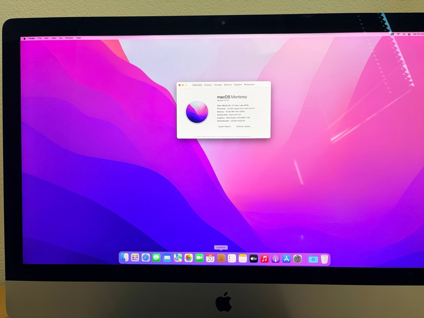Click the Wi-Fi status icon
Image resolution: width=424 pixels, height=318 pixels.
(398, 34)
